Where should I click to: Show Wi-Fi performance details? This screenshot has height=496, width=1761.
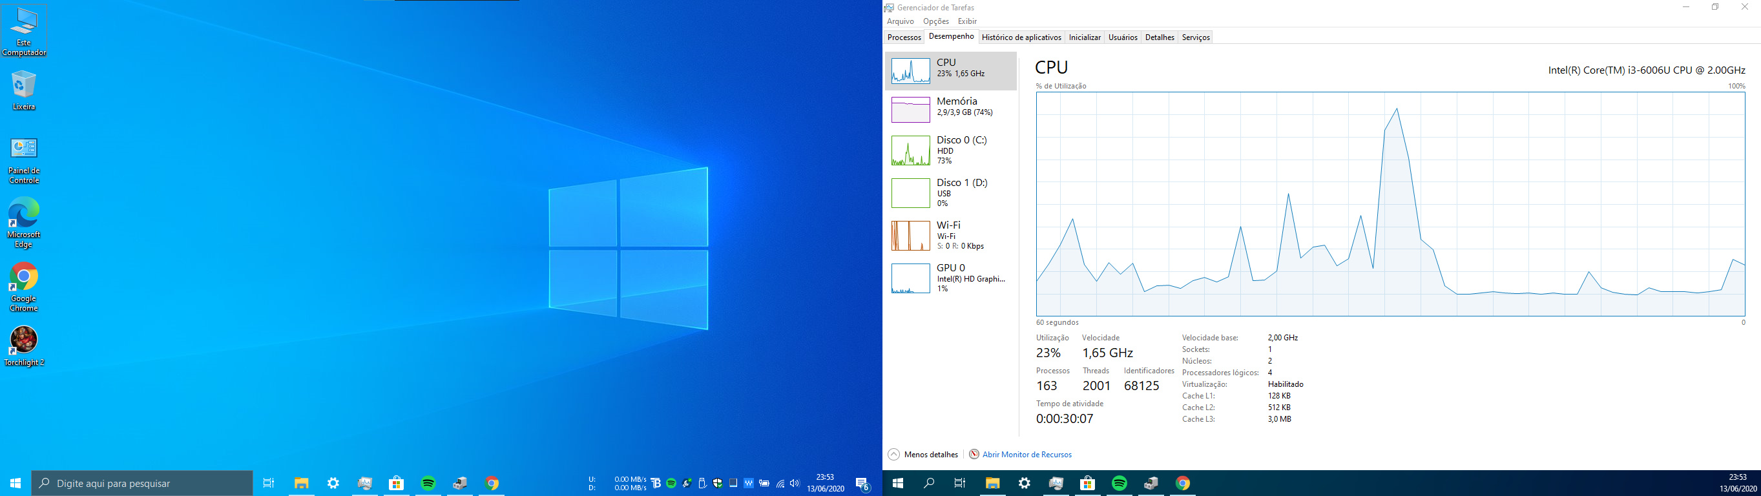coord(950,236)
